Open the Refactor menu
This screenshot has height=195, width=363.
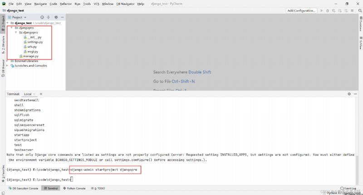coord(66,4)
